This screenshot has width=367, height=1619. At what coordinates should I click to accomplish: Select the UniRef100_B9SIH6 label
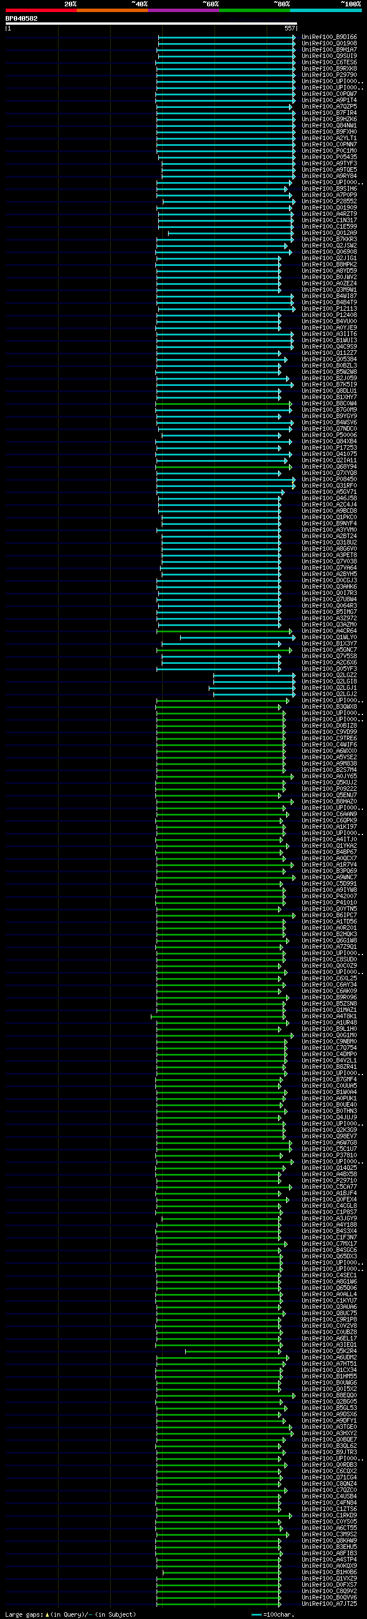pos(329,188)
